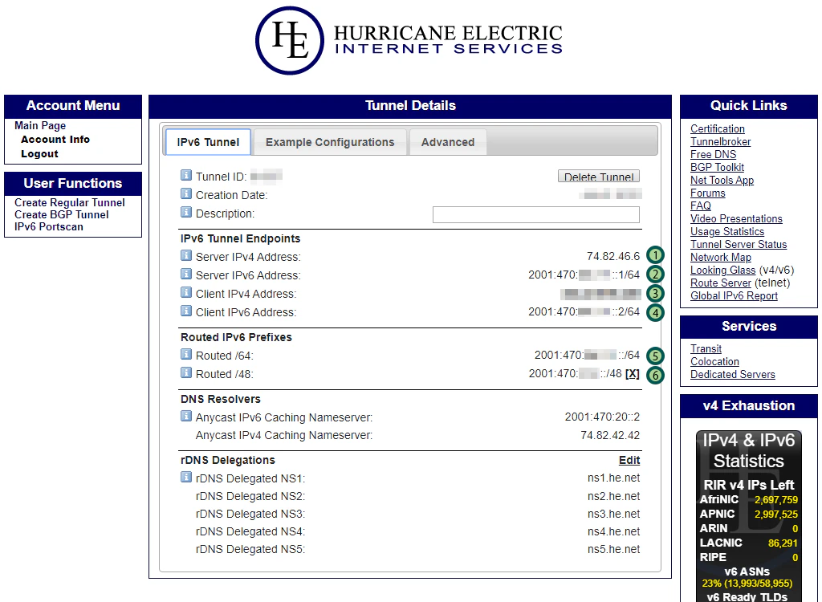This screenshot has width=822, height=602.
Task: Remove the routed /48 prefix with [X]
Action: click(x=633, y=374)
